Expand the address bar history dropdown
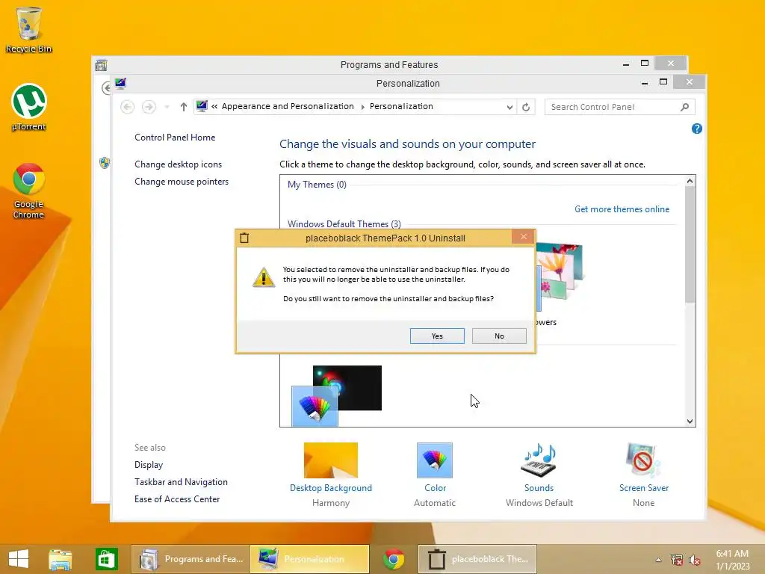765x574 pixels. 510,107
